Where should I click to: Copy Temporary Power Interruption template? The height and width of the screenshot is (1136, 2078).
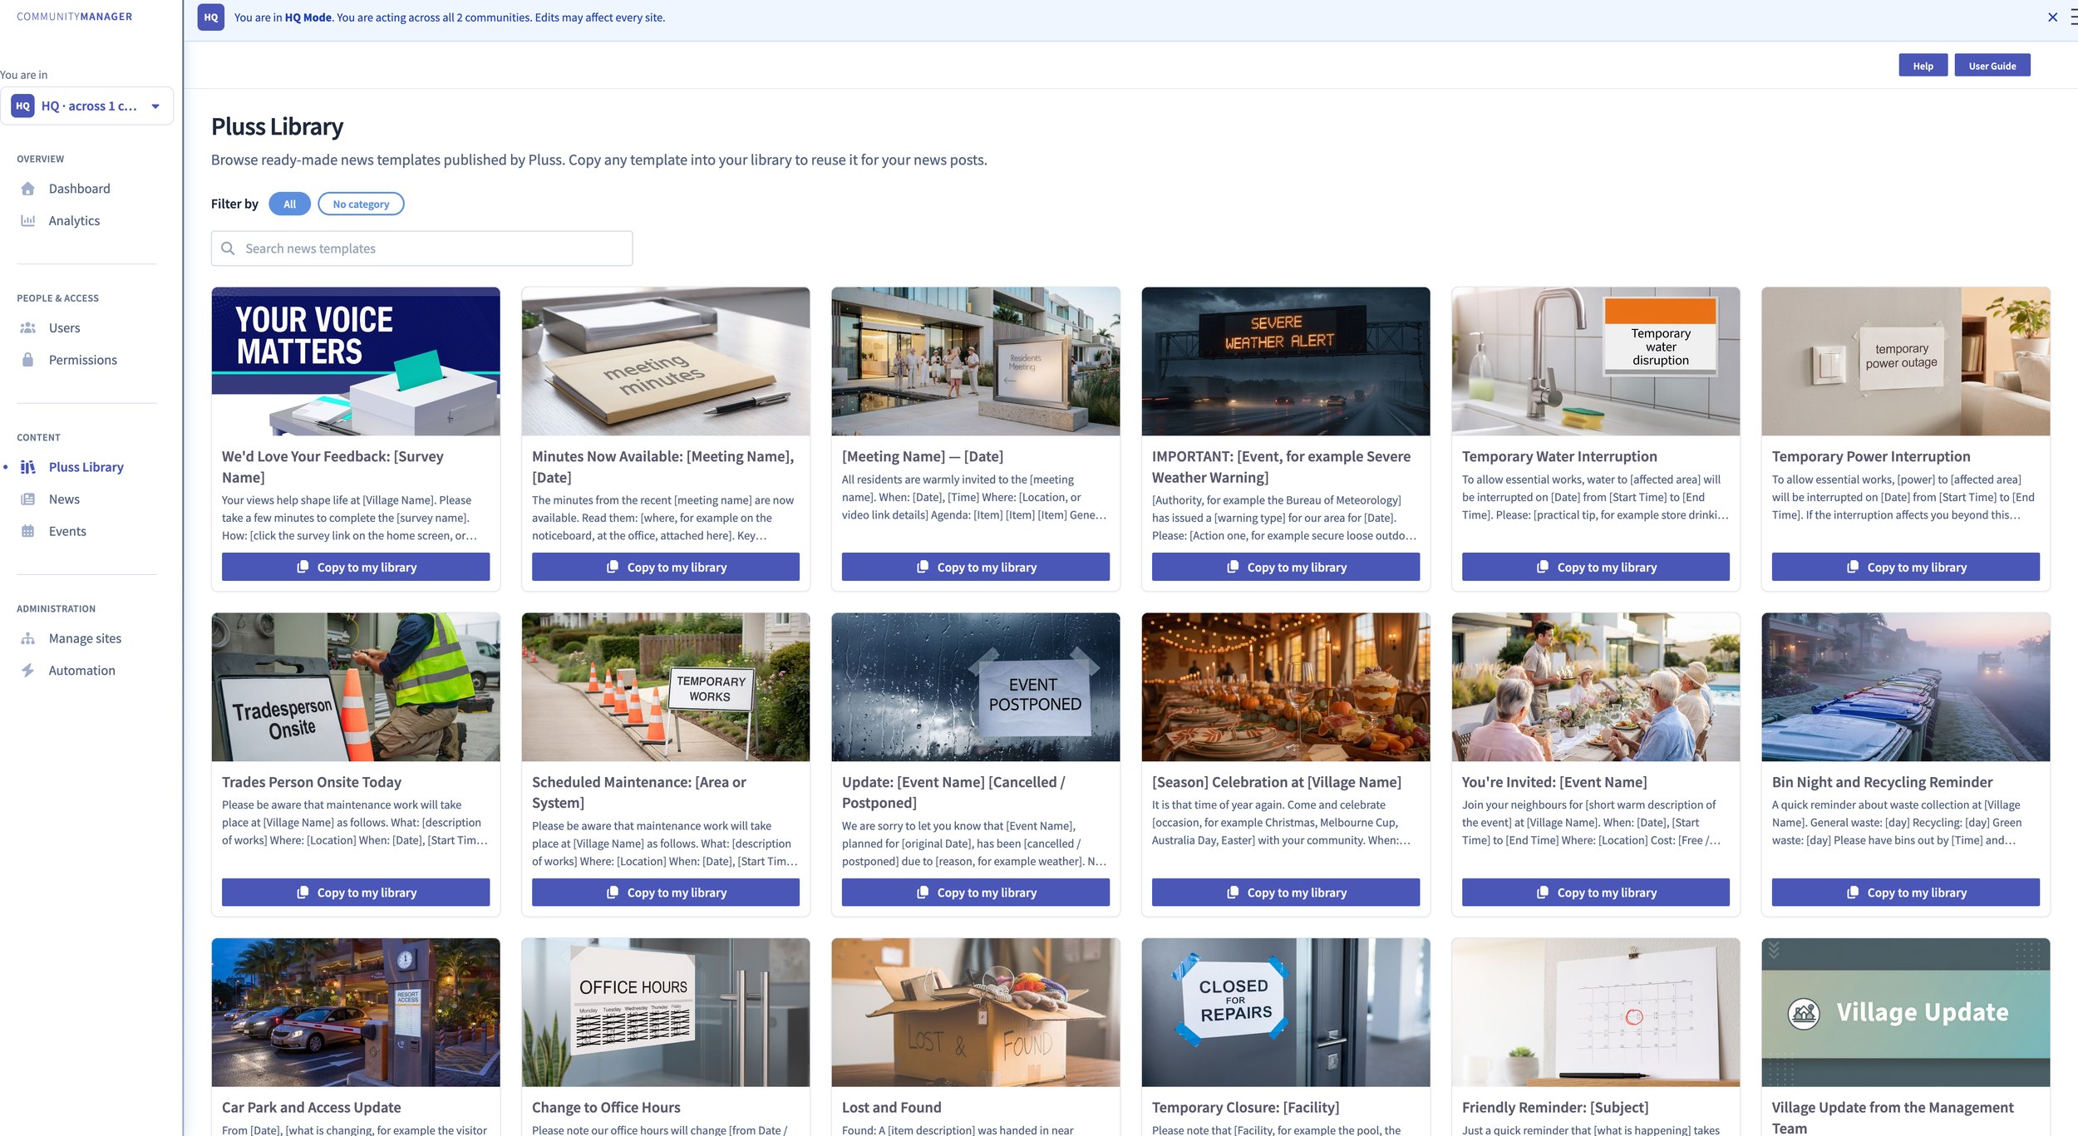pyautogui.click(x=1906, y=567)
